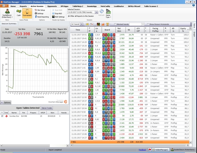Click the help question mark icon
Viewport: 197px width, 153px height.
[194, 5]
